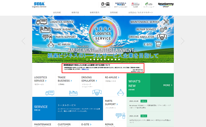The width and height of the screenshot is (206, 127).
Task: Open the 採用情報 menu item
Action: 114,13
